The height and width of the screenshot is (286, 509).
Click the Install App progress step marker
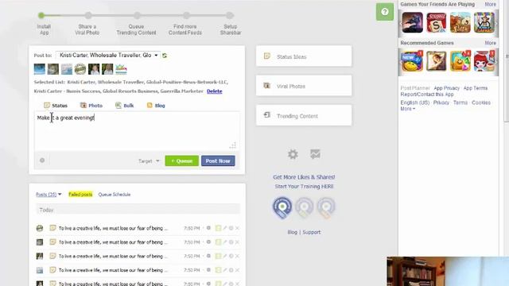41,15
